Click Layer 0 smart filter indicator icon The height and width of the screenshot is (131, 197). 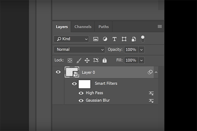click(150, 72)
